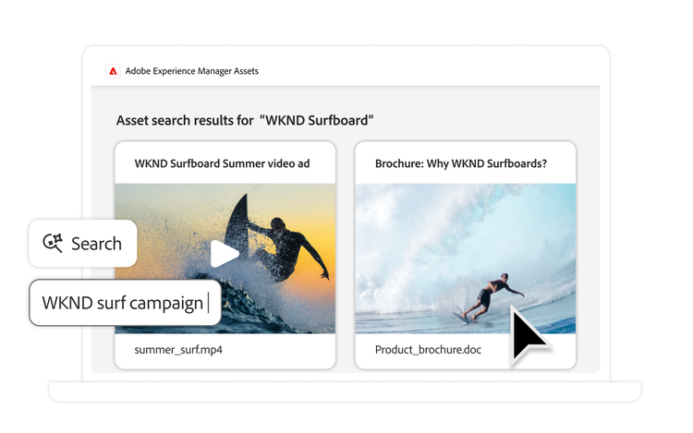Open the "WKND Surfboard Summer video ad" title

(x=222, y=163)
